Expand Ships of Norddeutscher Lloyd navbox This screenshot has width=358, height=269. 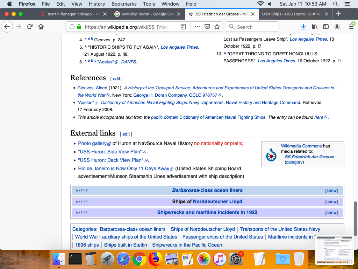[x=331, y=202]
